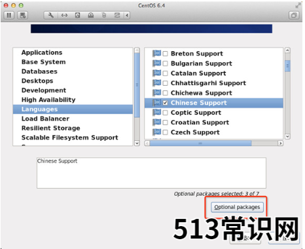This screenshot has height=249, width=305.
Task: Enter full screen with corner arrows icon
Action: click(298, 5)
